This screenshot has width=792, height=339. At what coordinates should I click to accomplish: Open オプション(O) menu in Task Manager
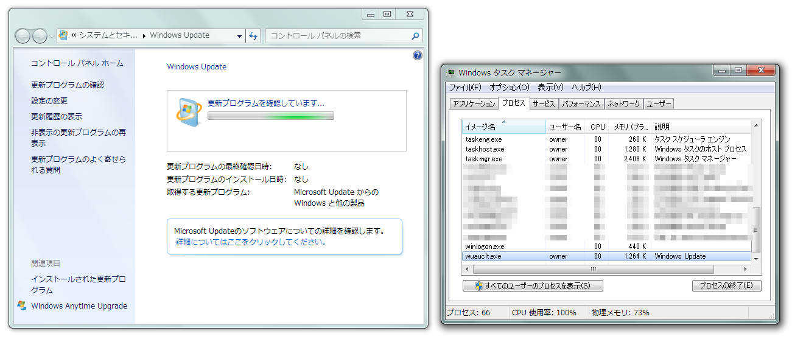click(x=510, y=88)
